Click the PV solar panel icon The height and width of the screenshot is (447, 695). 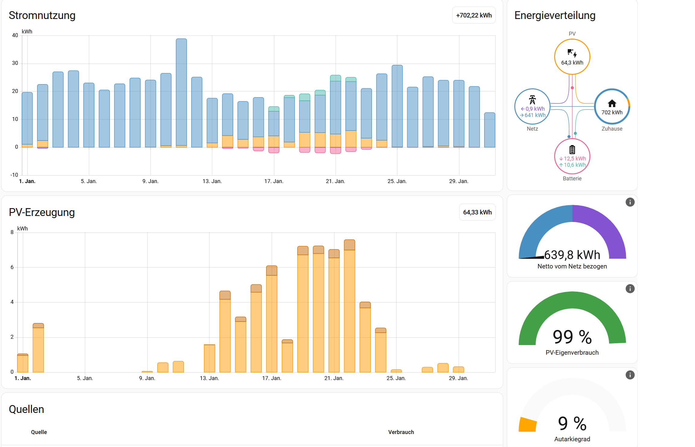[572, 53]
